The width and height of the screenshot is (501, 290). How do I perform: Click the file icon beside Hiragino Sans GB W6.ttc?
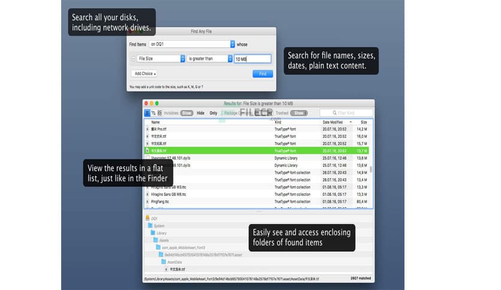(x=147, y=194)
